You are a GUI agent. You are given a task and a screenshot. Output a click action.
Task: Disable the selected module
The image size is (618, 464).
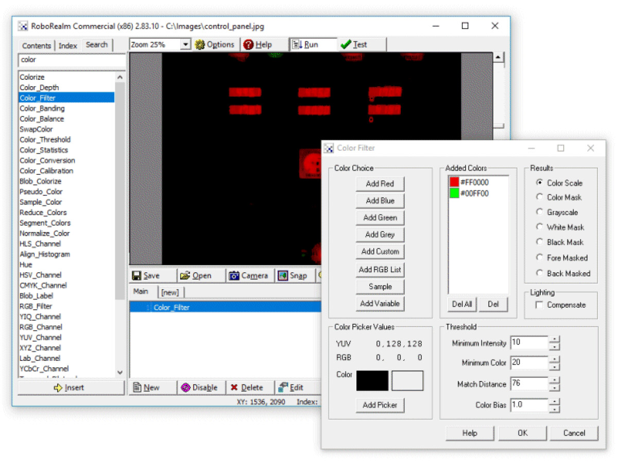point(201,388)
